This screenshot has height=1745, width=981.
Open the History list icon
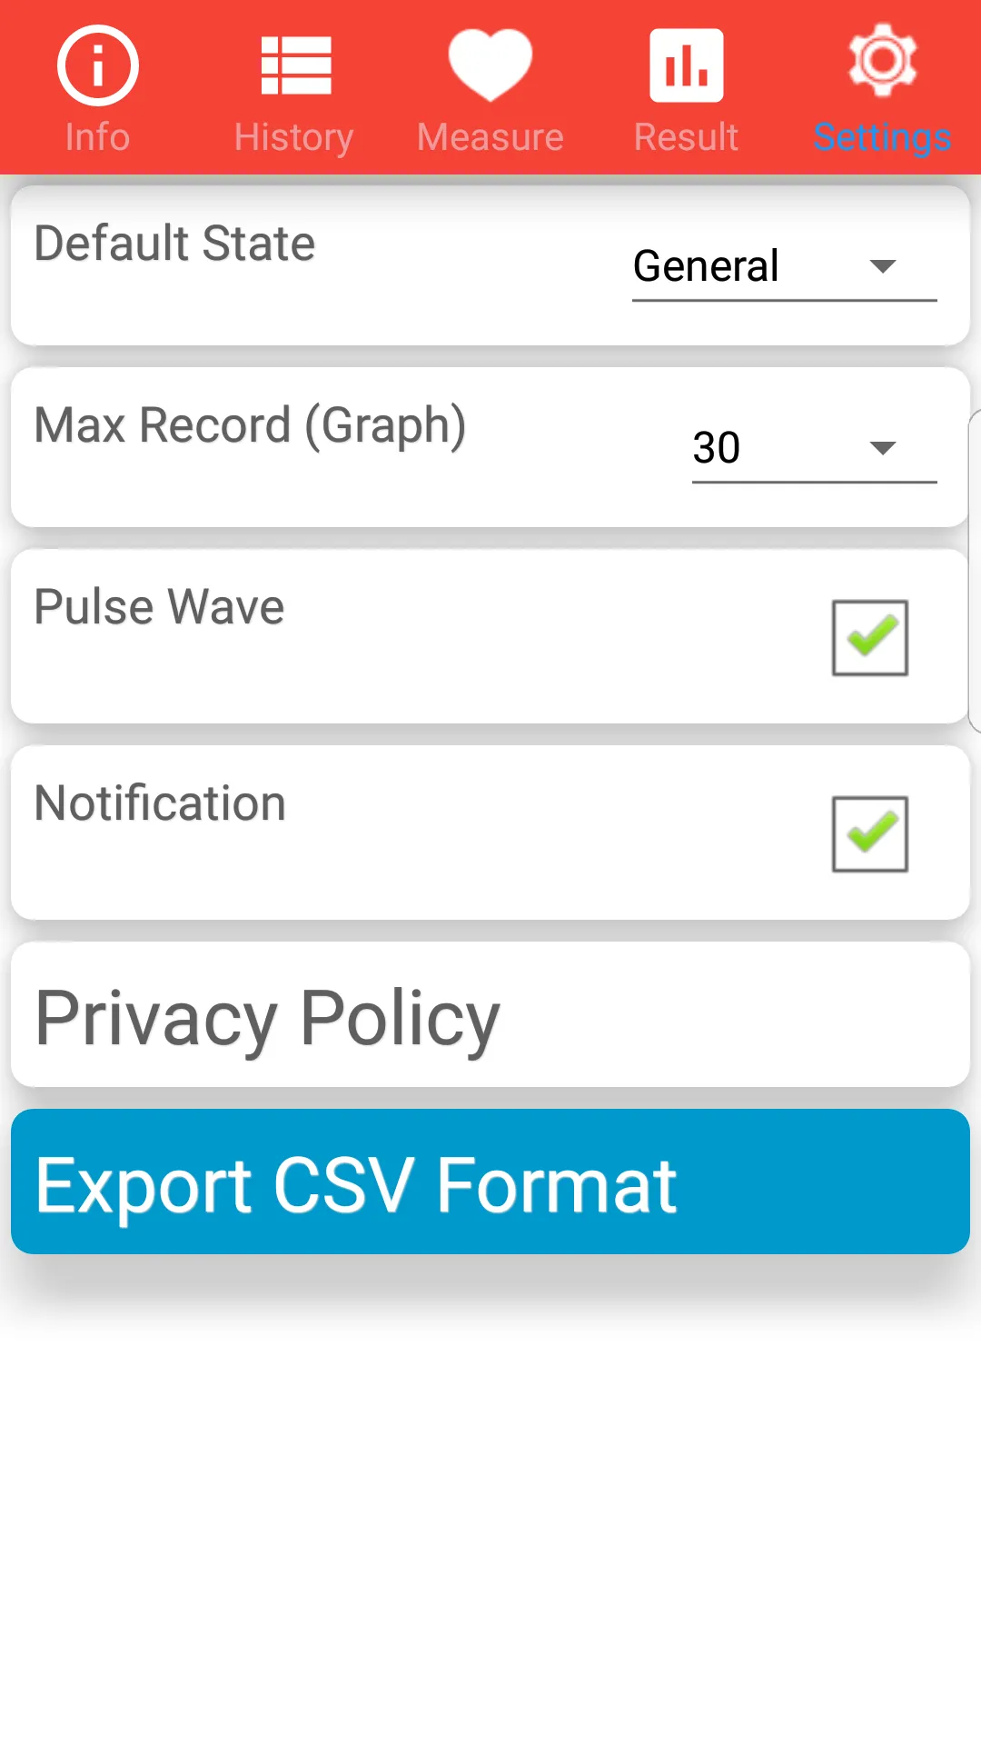[x=295, y=65]
